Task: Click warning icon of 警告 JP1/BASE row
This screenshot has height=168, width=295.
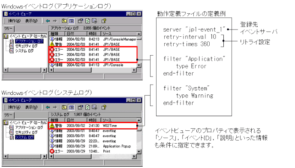Action: point(52,44)
